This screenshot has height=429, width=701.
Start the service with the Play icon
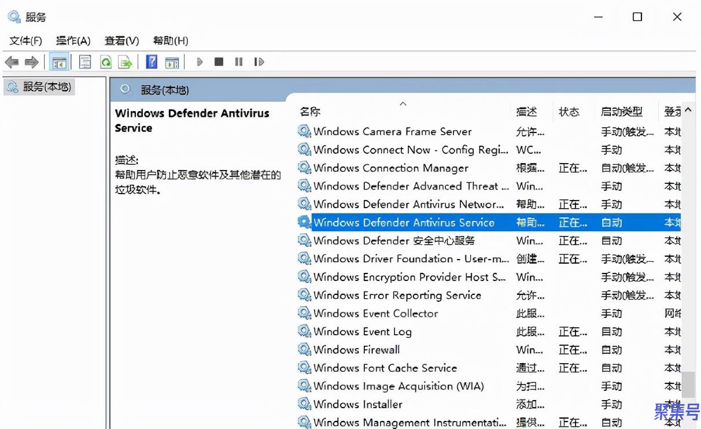pos(200,62)
